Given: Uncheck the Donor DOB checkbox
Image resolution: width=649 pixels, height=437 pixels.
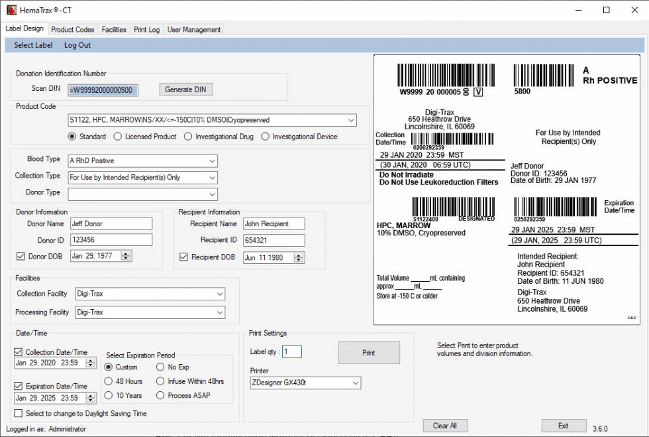Looking at the screenshot, I should coord(21,257).
